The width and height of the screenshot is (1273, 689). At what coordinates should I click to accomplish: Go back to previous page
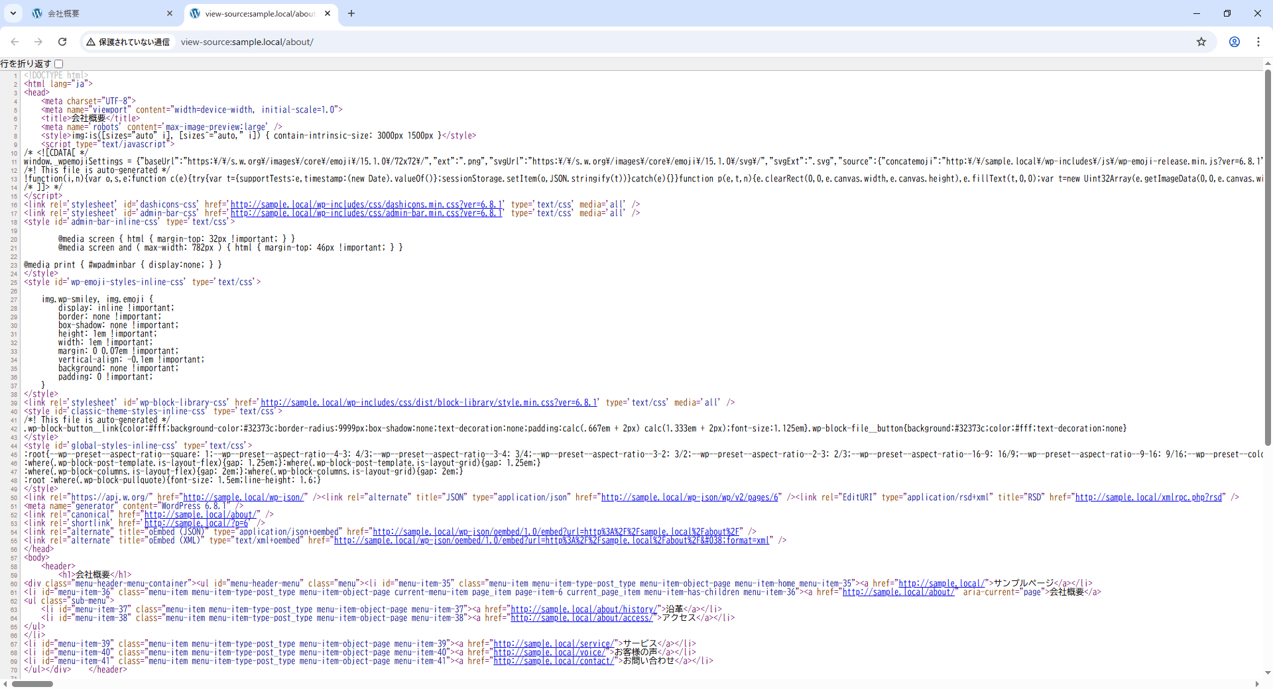pos(15,42)
